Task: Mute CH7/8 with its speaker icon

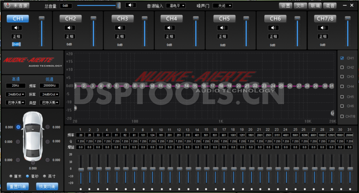Action: (x=323, y=28)
